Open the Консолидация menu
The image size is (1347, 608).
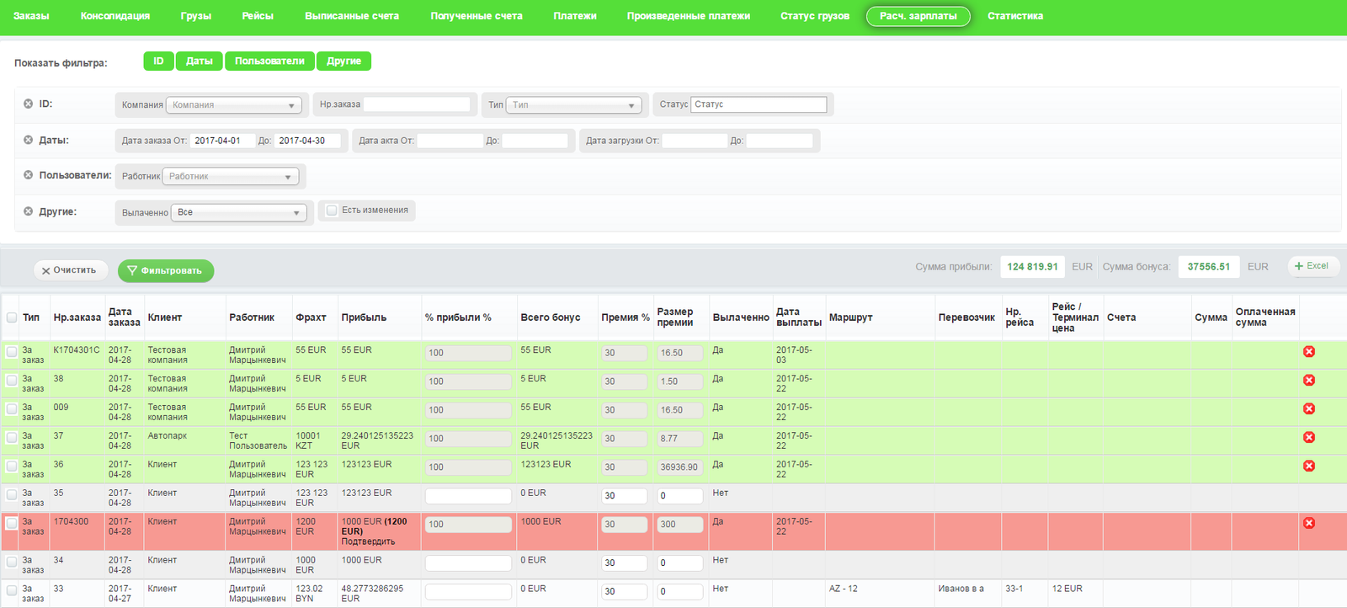[115, 16]
